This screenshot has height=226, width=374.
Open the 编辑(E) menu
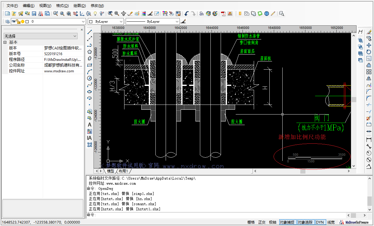[x=29, y=6]
